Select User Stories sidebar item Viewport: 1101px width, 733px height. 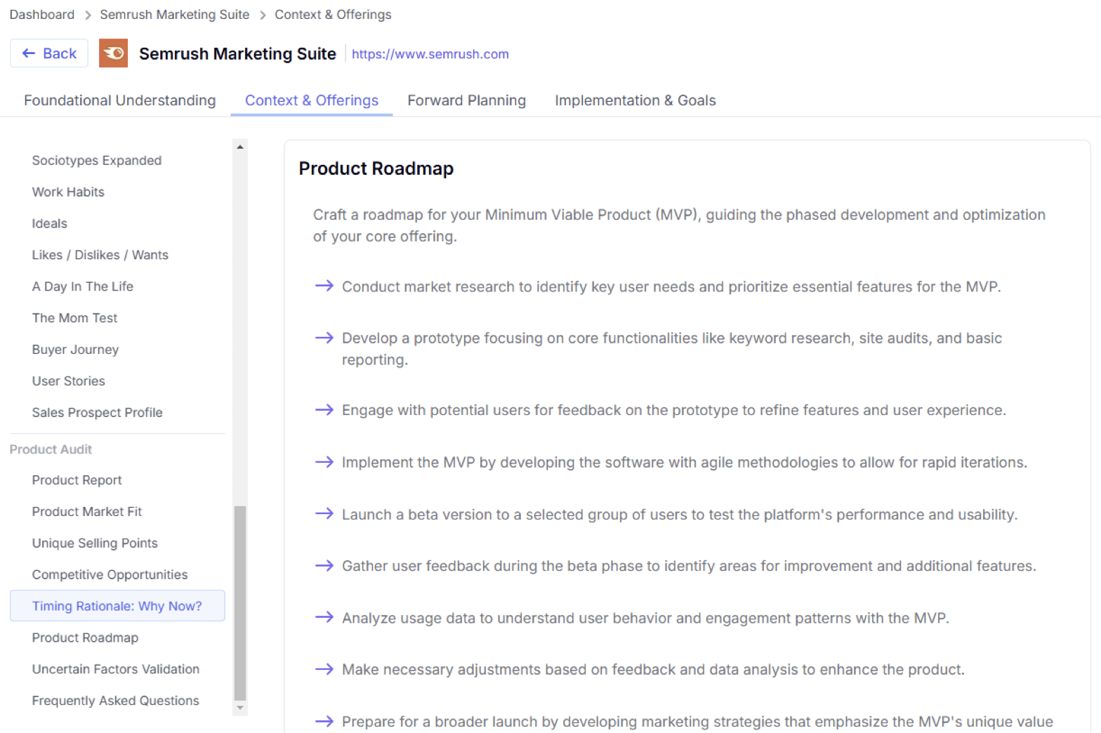click(69, 381)
